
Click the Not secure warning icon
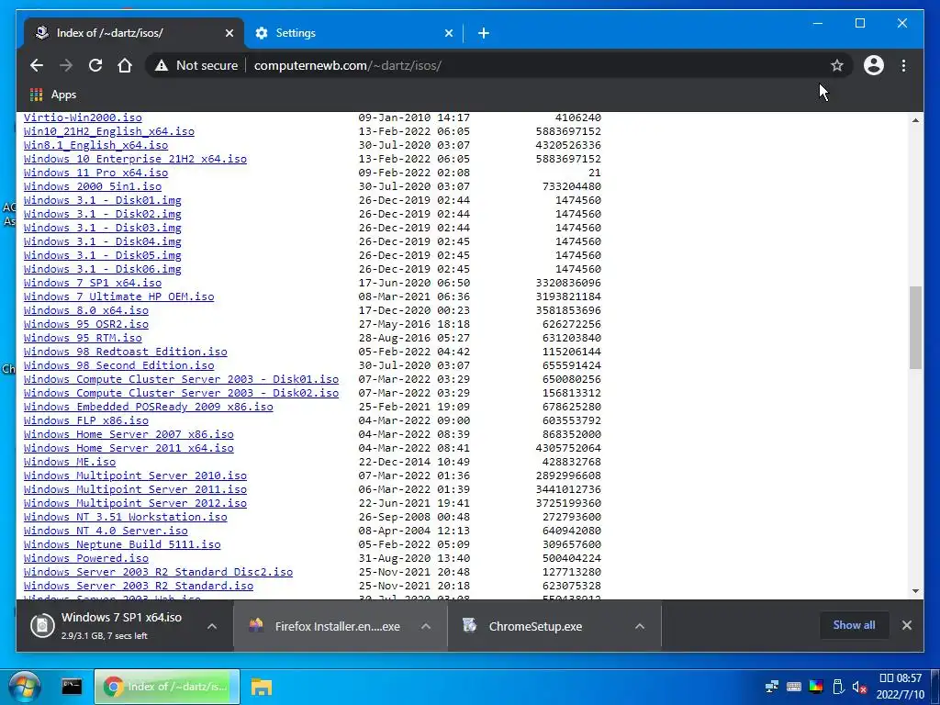[162, 65]
